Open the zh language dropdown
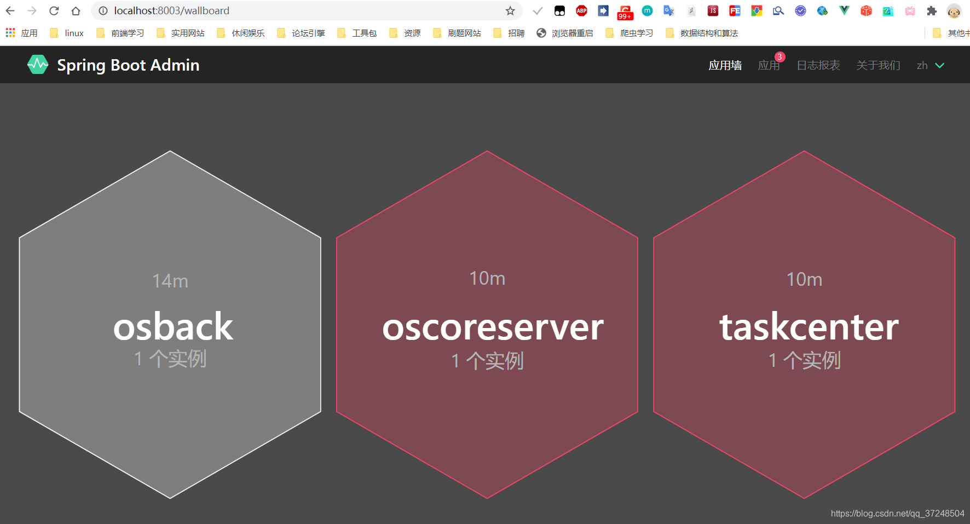 pyautogui.click(x=931, y=65)
